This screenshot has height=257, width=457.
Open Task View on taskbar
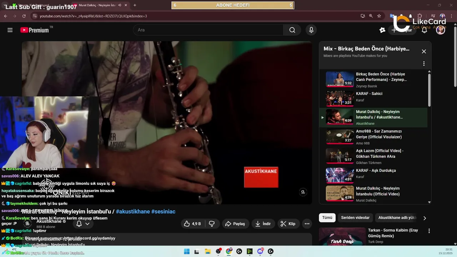pos(197,251)
